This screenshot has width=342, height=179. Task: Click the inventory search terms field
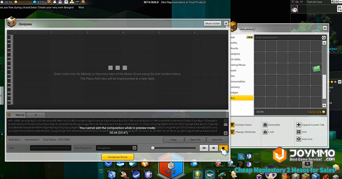click(x=288, y=38)
